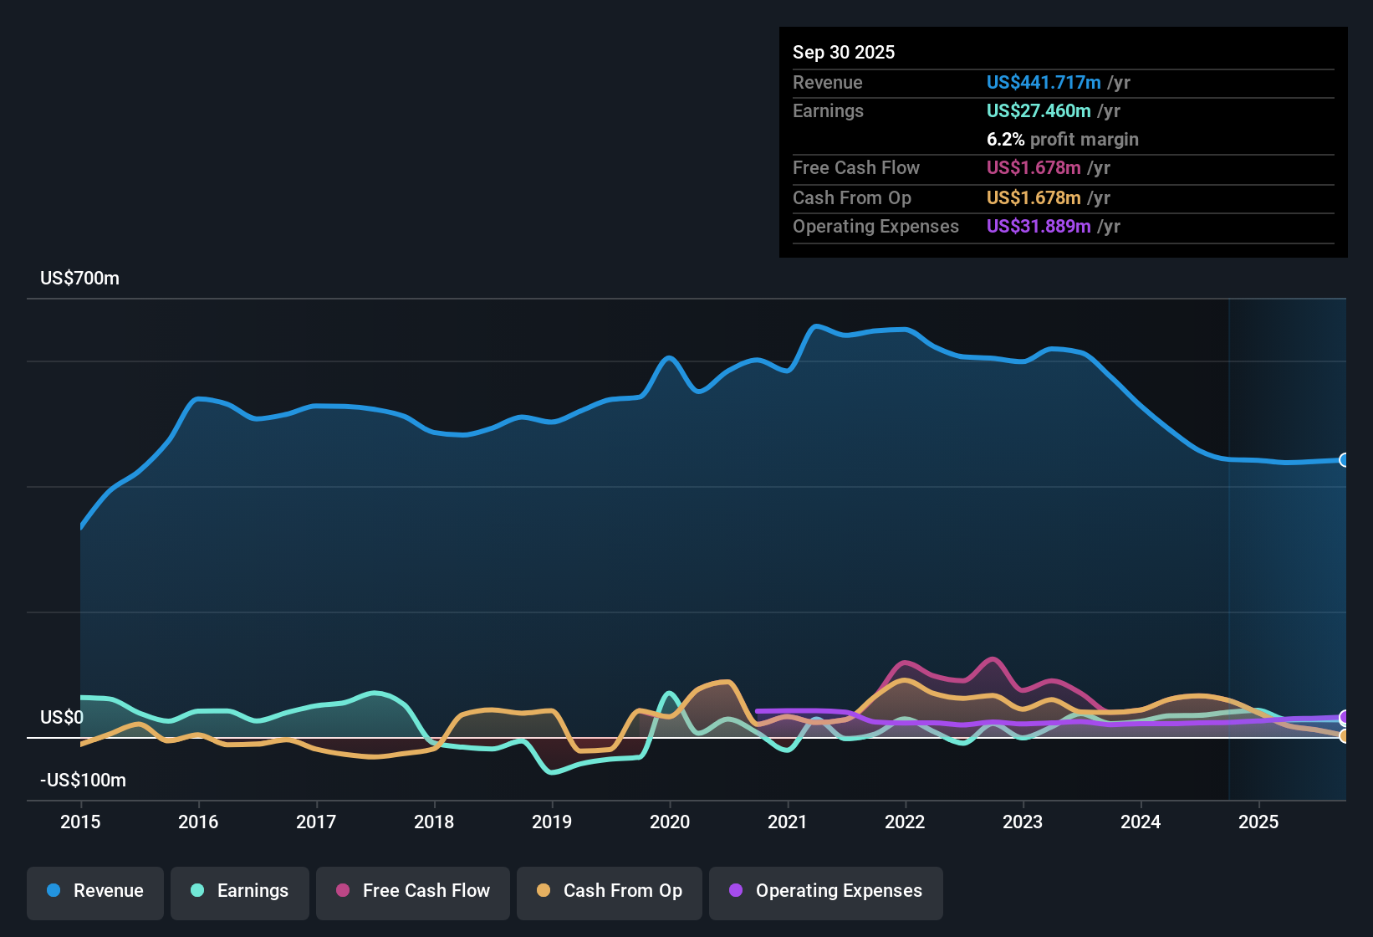Click the Cash From Op endpoint marker
This screenshot has width=1373, height=937.
coord(1344,737)
